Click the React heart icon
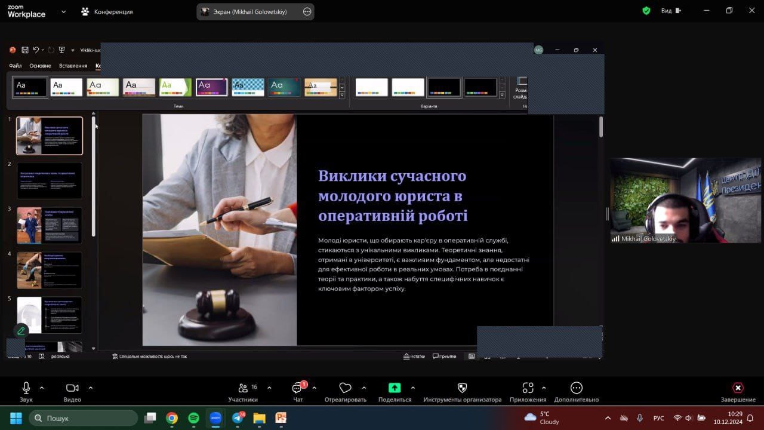Image resolution: width=764 pixels, height=430 pixels. click(345, 388)
